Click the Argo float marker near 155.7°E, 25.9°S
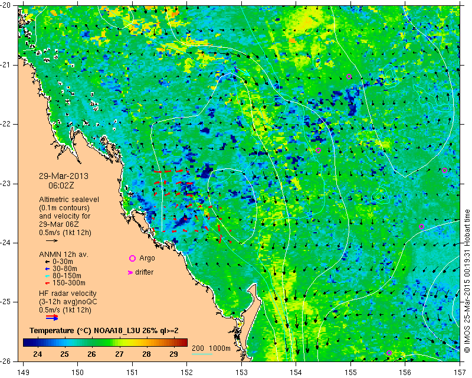This screenshot has height=378, width=472. coord(389,353)
